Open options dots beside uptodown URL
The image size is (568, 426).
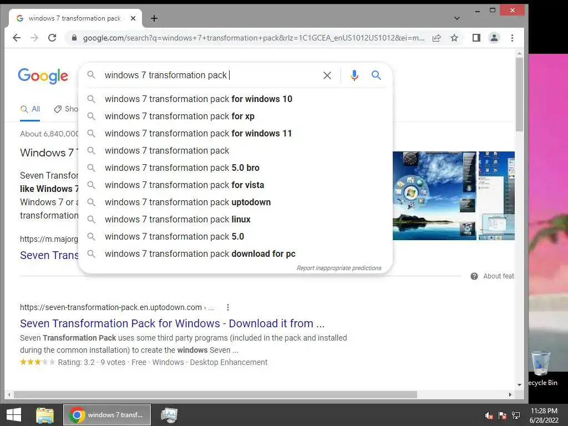click(x=228, y=307)
